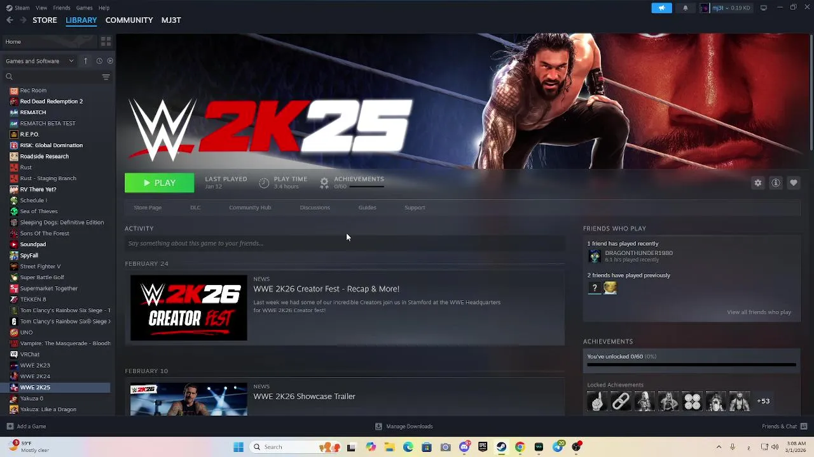
Task: Click the play time clock icon
Action: click(264, 183)
